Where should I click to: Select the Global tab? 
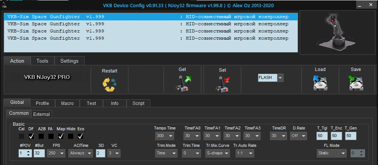(x=17, y=102)
